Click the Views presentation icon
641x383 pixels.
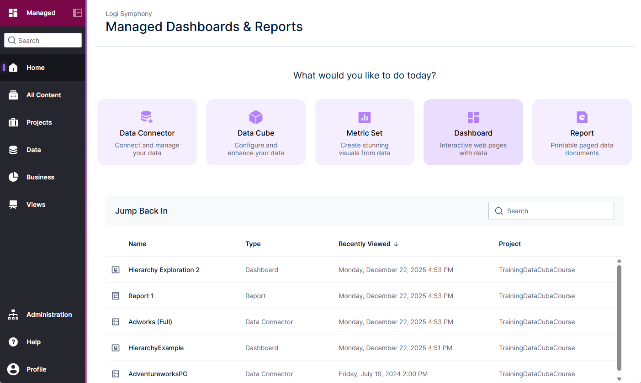coord(13,204)
